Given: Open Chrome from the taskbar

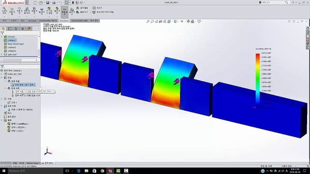Looking at the screenshot, I should (x=102, y=171).
